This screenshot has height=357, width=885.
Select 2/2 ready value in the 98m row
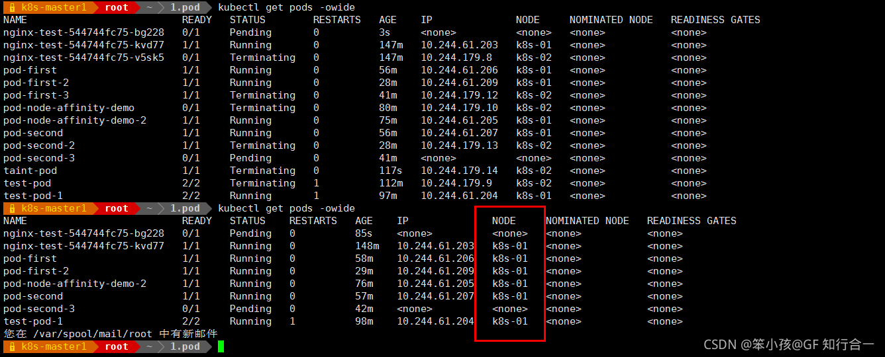pos(191,321)
